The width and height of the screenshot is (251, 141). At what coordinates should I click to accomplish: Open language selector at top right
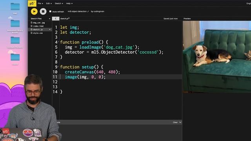pos(249,4)
